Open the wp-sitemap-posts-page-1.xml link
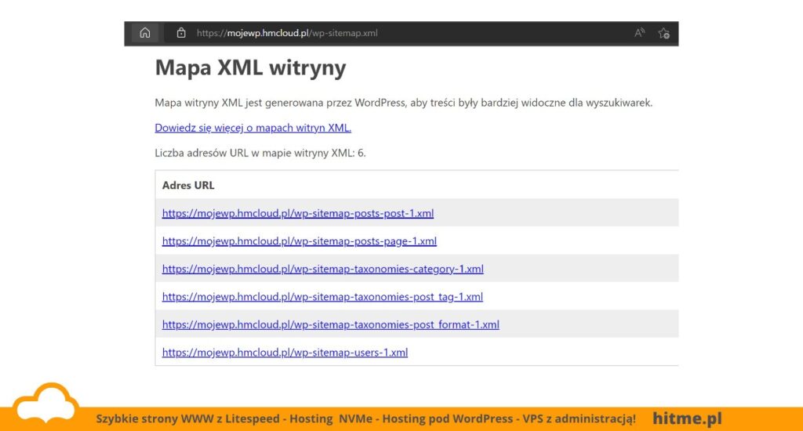Viewport: 803px width, 431px height. [x=299, y=241]
